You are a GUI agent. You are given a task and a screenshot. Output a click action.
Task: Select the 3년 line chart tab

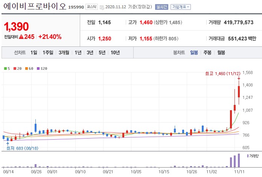tap(90, 52)
